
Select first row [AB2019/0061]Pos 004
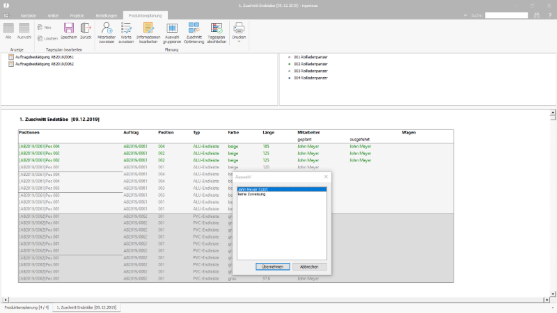coord(40,146)
